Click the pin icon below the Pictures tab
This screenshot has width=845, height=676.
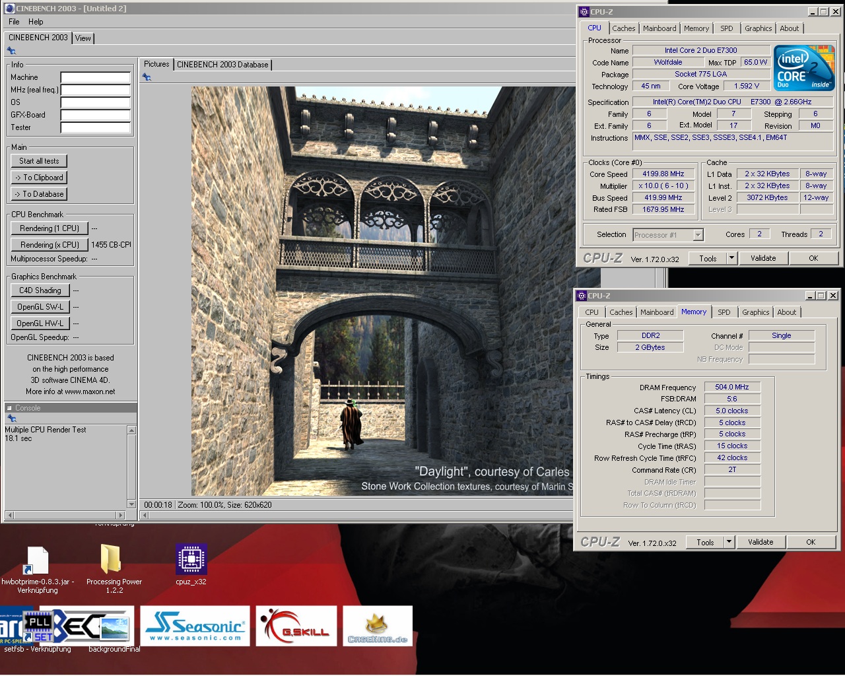point(147,77)
